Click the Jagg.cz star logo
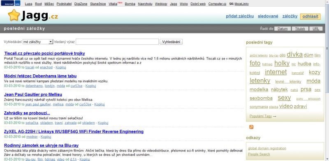 click(x=33, y=15)
